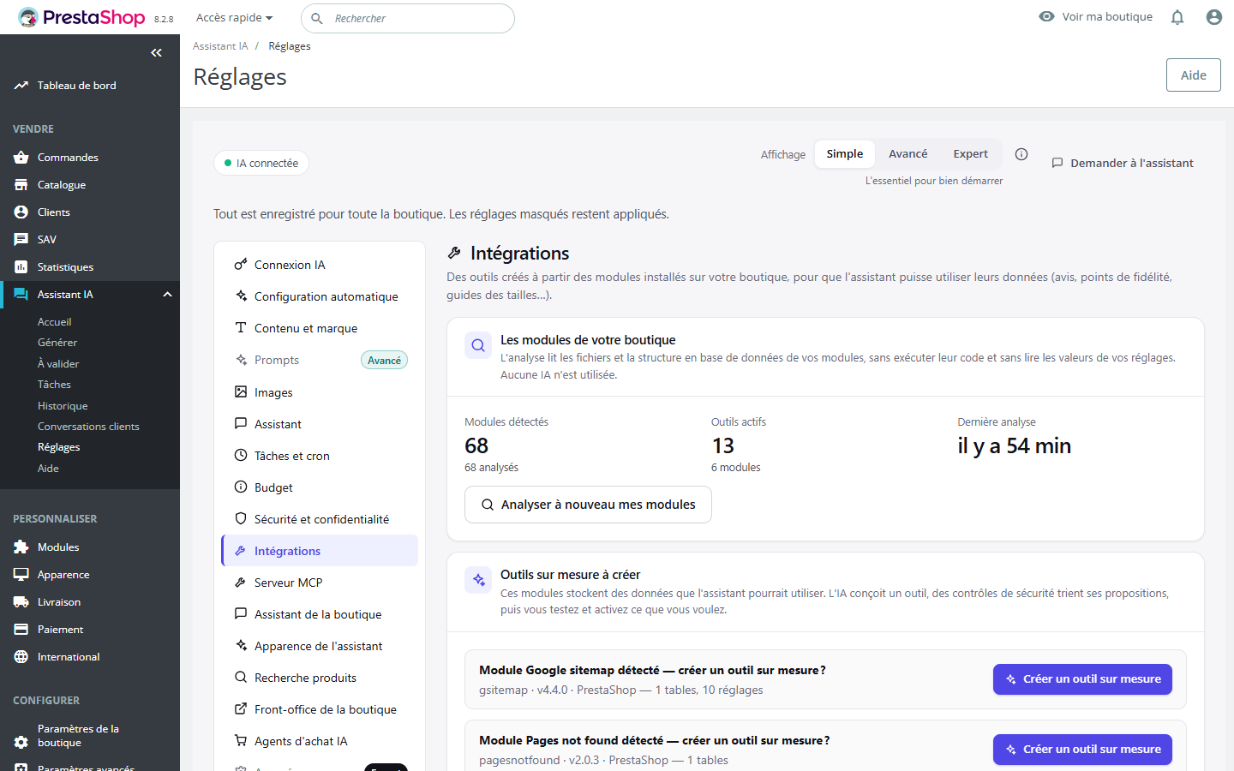This screenshot has height=771, width=1234.
Task: Click the Tâches et cron clock icon
Action: click(241, 455)
